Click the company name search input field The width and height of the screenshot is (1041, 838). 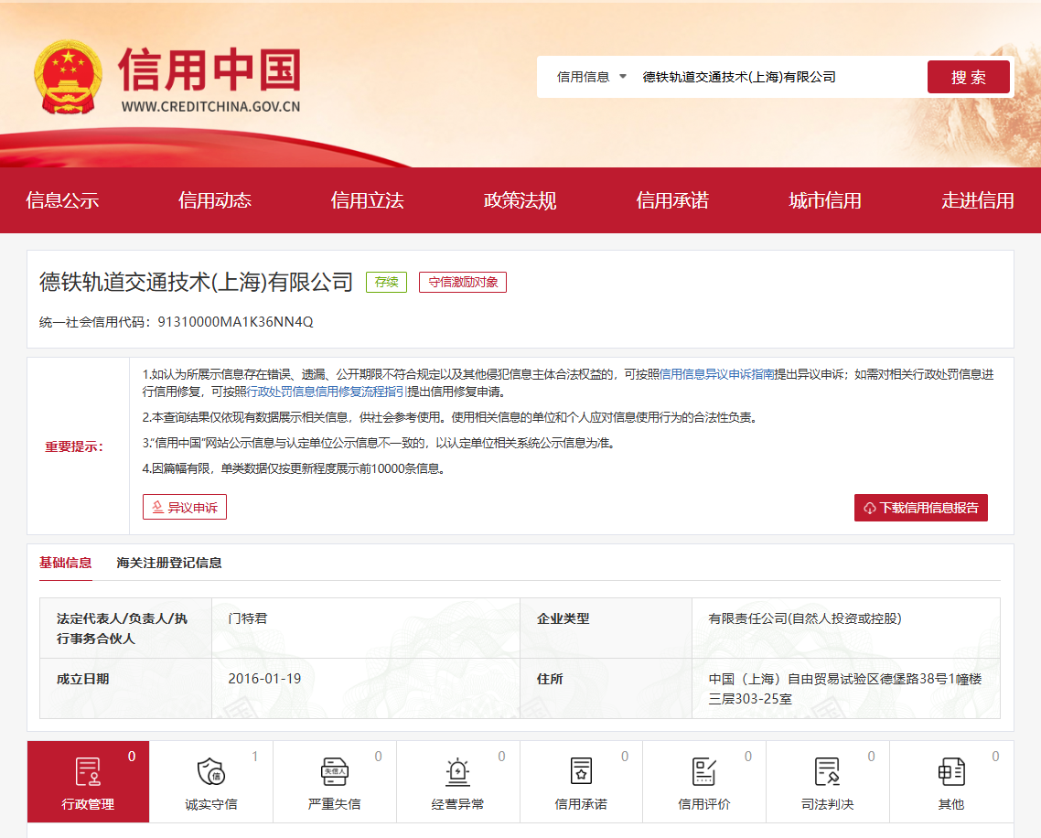[x=778, y=77]
